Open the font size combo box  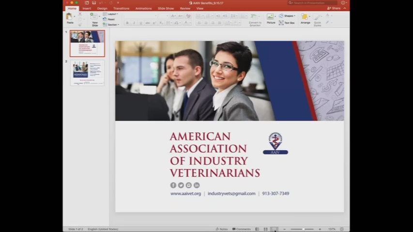163,16
